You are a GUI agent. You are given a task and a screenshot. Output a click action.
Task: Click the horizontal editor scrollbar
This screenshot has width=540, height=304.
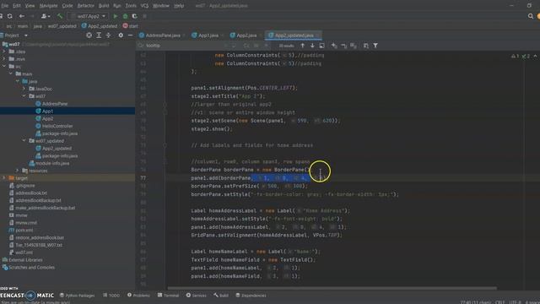(x=332, y=288)
